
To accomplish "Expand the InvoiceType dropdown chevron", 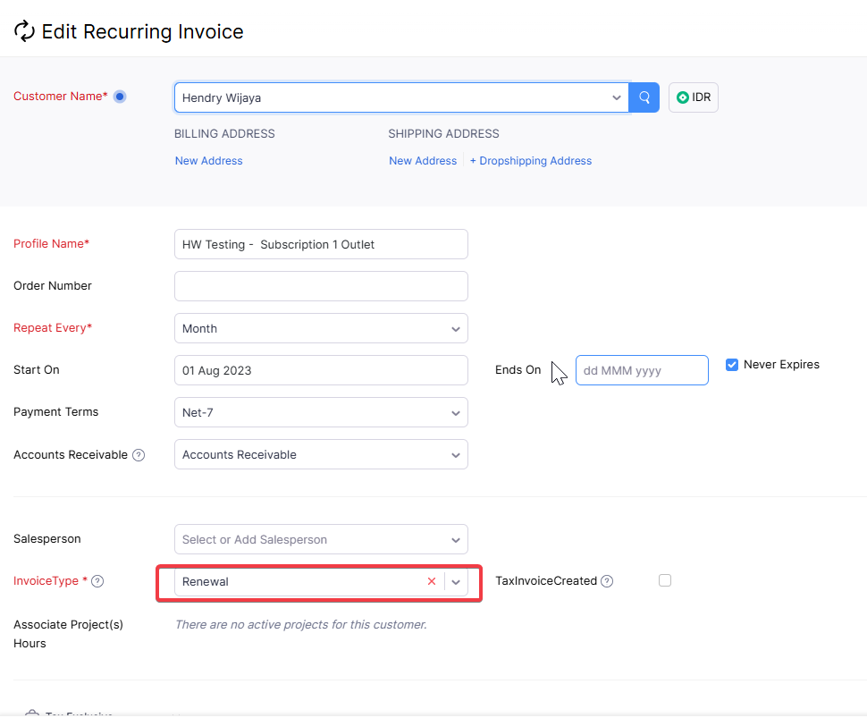I will (456, 582).
